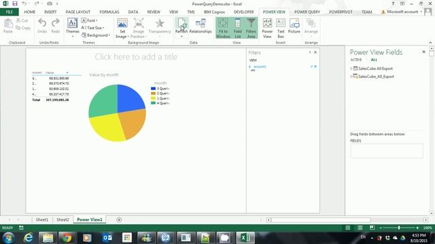Insert a Text Box
This screenshot has width=435, height=244.
281,28
